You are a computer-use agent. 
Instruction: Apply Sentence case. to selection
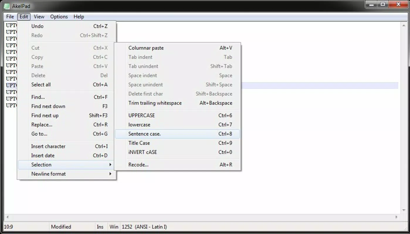click(177, 134)
